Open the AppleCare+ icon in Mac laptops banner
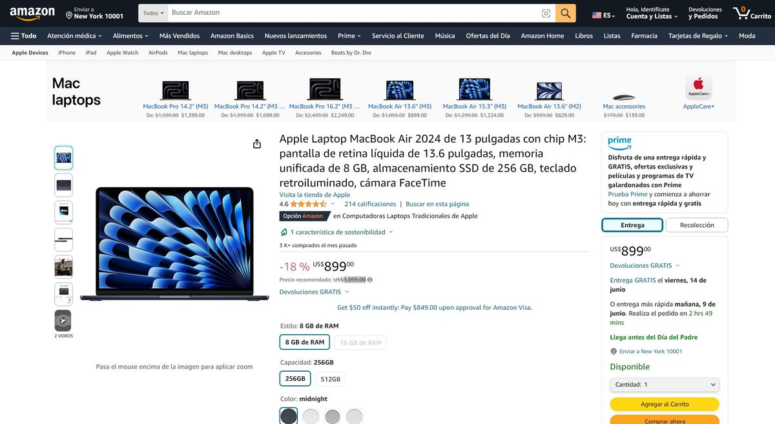The width and height of the screenshot is (775, 424). [698, 86]
